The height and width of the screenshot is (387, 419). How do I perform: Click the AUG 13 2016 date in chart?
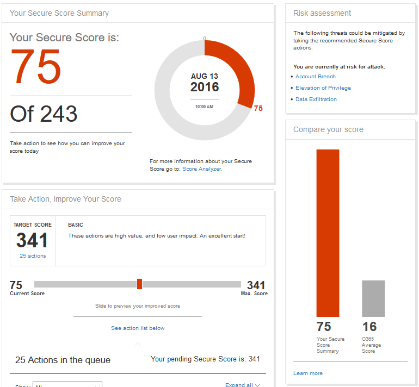205,83
